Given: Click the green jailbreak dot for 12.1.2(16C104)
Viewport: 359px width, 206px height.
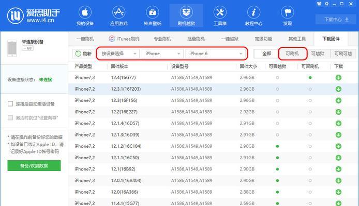Looking at the screenshot, I should click(277, 146).
